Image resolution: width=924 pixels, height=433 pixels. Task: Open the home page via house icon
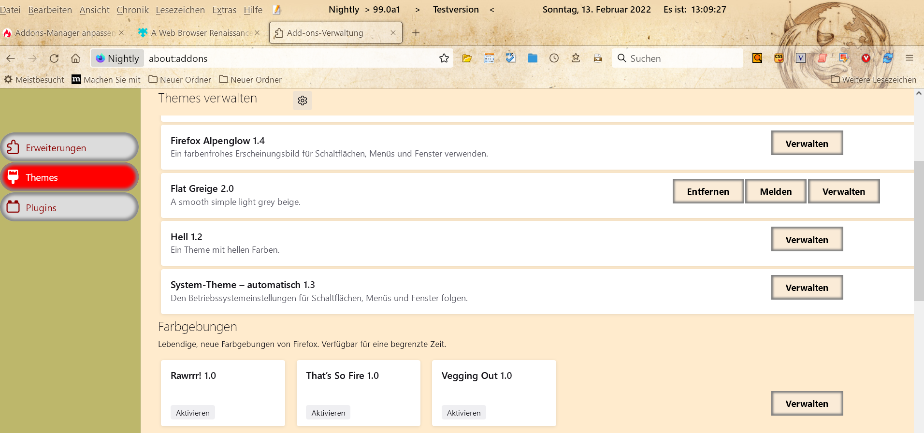click(76, 58)
